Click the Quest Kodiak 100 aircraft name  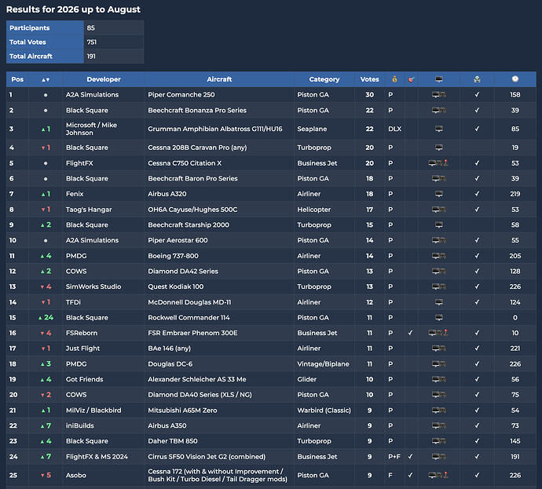point(176,286)
